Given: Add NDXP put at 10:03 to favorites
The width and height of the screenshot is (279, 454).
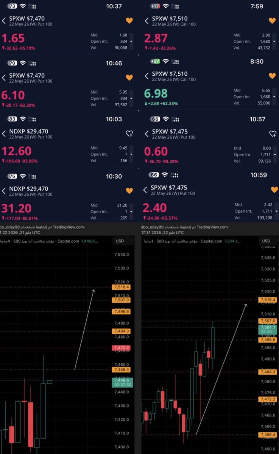Looking at the screenshot, I should [x=129, y=133].
